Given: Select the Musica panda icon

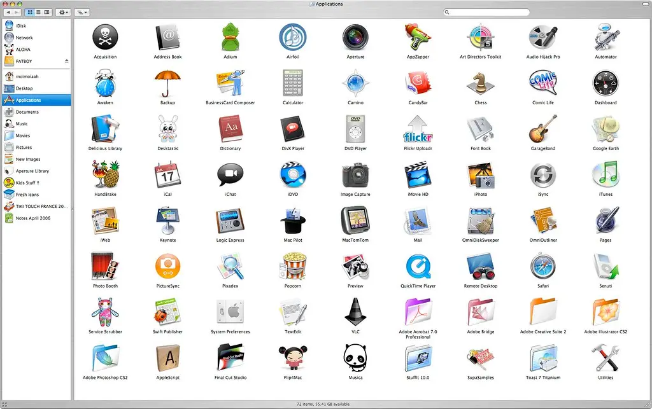Looking at the screenshot, I should pos(355,358).
